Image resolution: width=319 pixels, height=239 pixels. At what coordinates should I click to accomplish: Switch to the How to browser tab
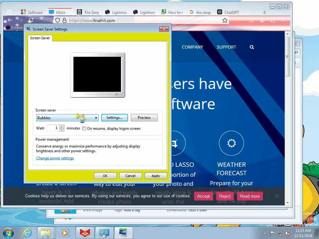(x=172, y=12)
